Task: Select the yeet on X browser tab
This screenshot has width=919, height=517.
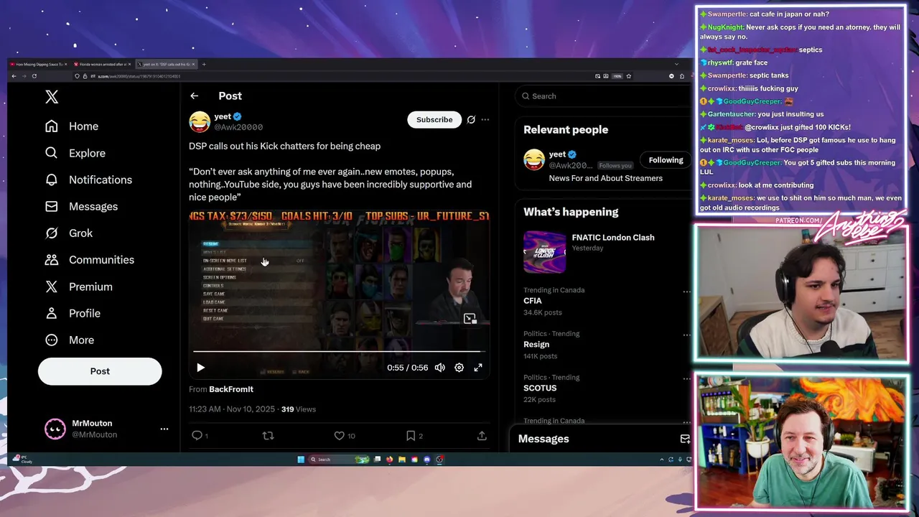Action: 165,64
